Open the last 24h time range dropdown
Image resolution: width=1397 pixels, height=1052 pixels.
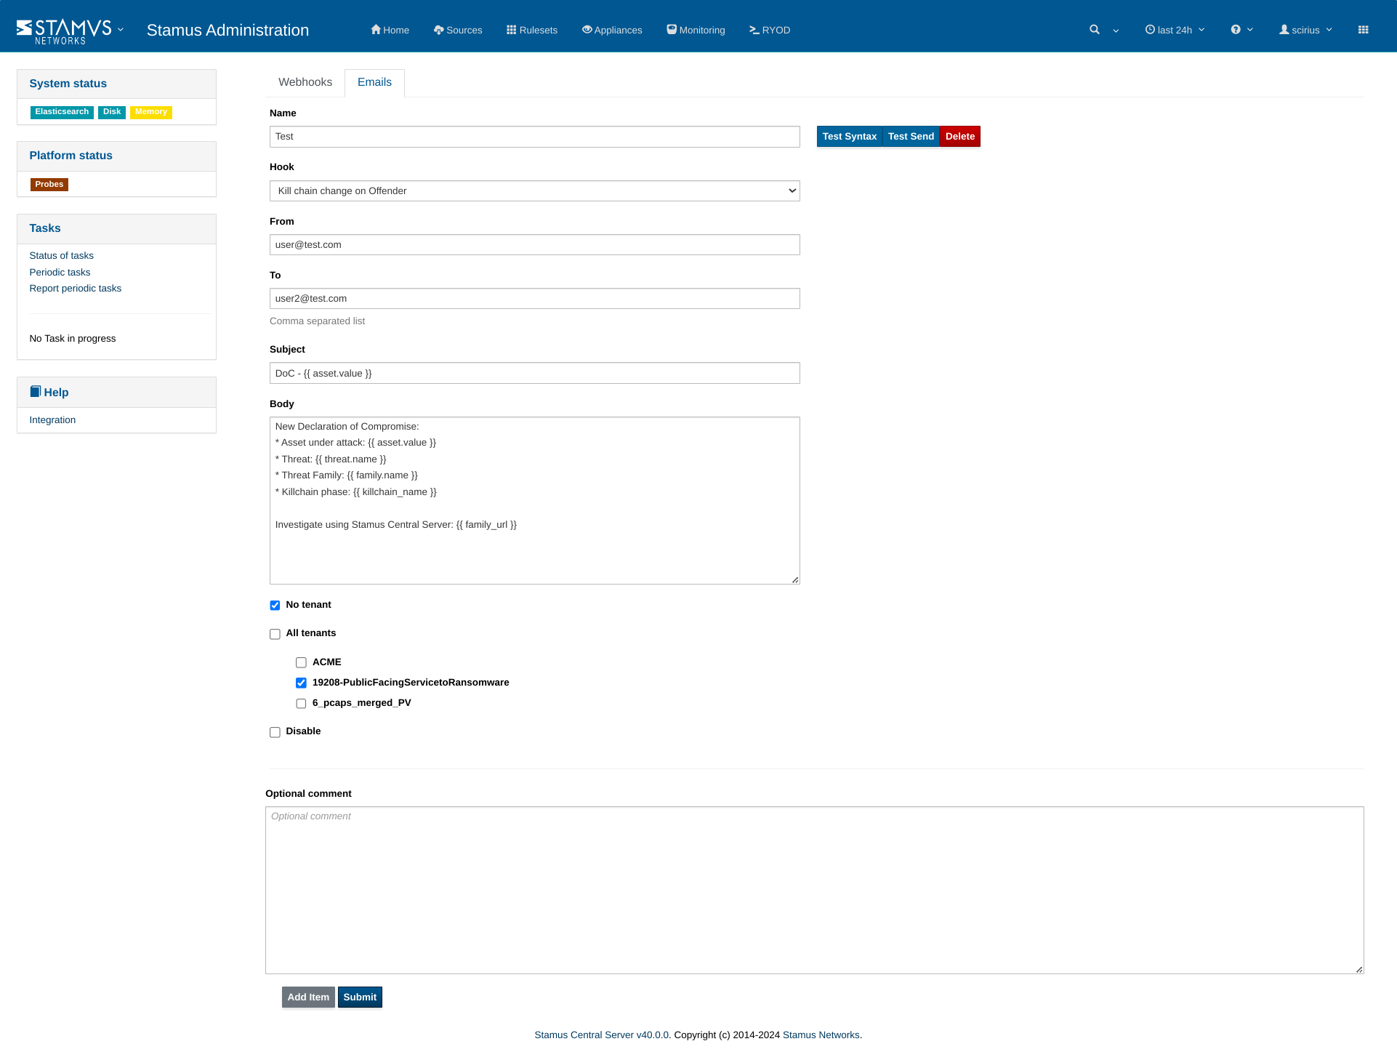1175,30
